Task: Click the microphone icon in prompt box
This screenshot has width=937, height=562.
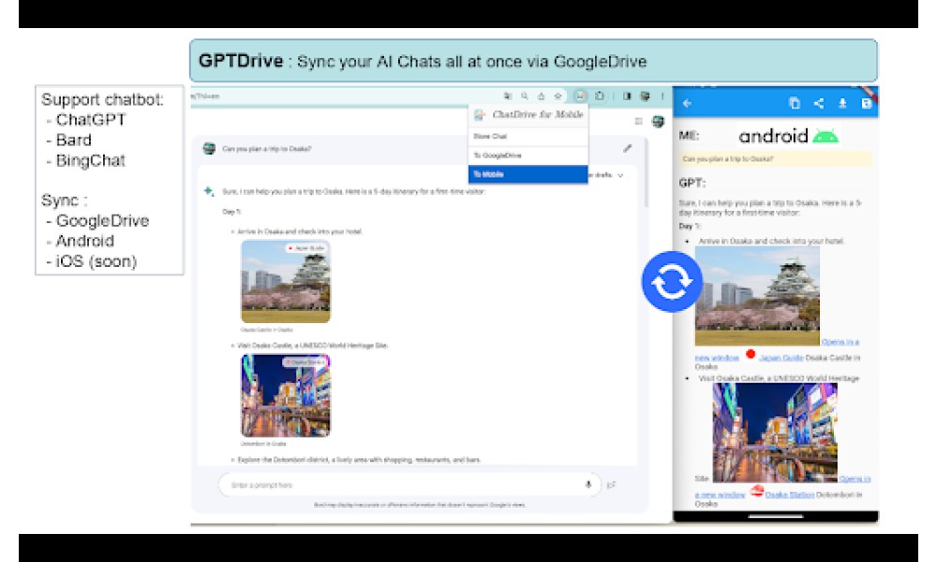Action: tap(588, 484)
